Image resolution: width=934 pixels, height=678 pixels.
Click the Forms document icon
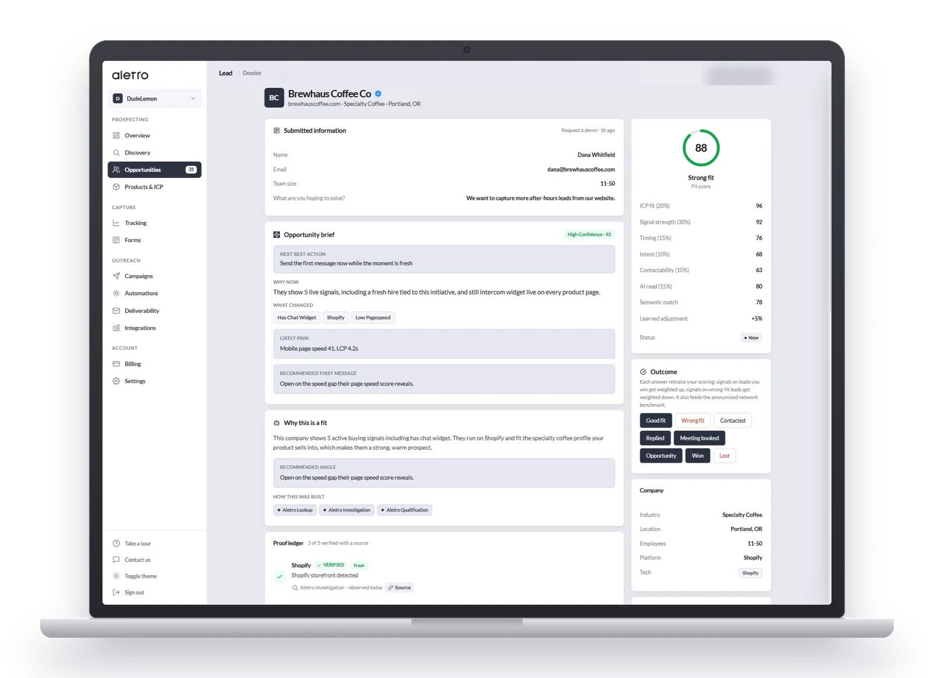coord(116,240)
